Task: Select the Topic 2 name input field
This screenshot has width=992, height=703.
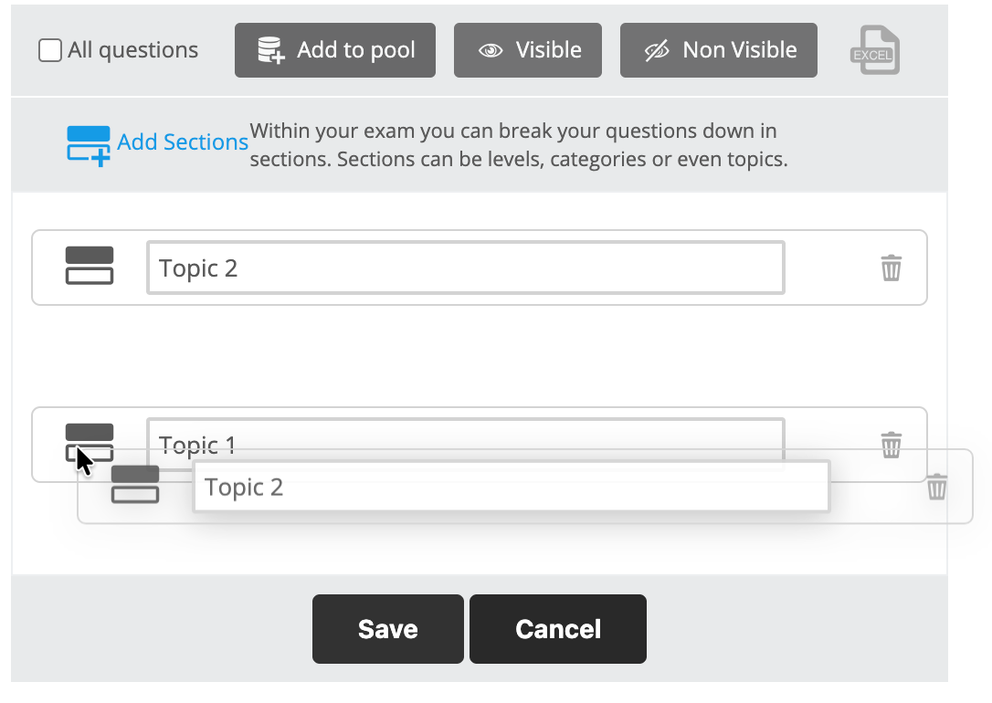Action: (465, 267)
